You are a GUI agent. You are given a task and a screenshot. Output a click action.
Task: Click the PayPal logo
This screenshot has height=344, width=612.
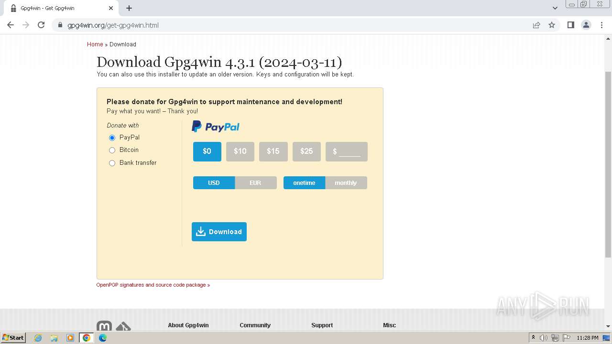(216, 127)
